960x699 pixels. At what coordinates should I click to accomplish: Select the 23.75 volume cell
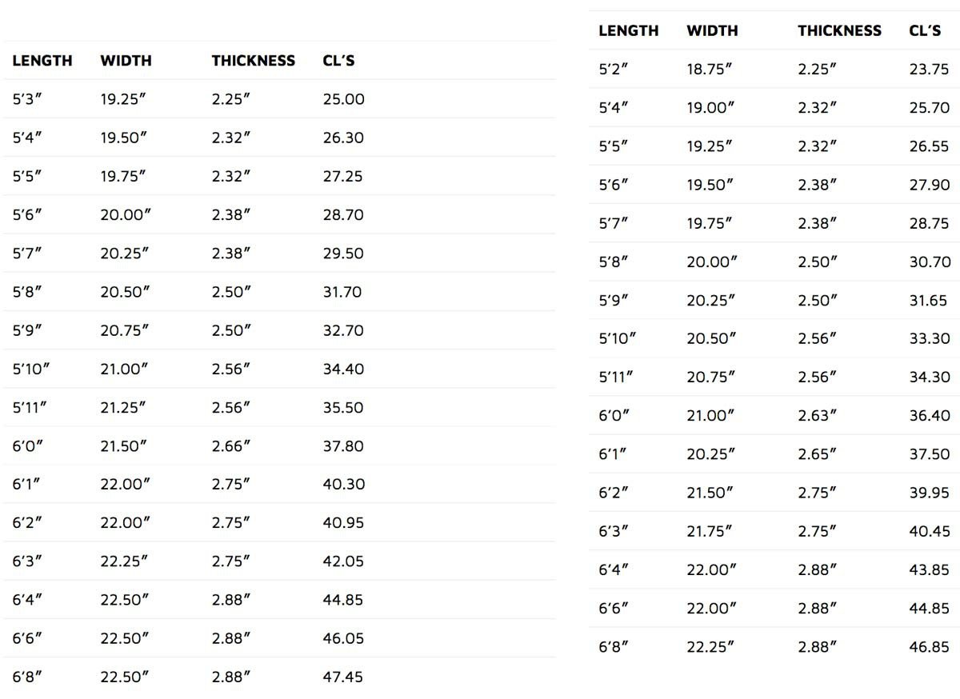tap(929, 70)
